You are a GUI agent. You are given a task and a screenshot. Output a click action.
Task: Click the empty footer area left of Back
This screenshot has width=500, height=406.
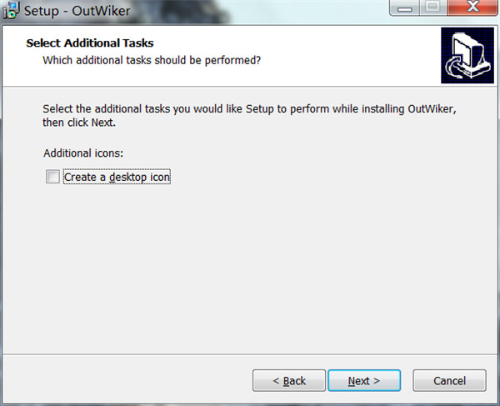click(x=127, y=380)
